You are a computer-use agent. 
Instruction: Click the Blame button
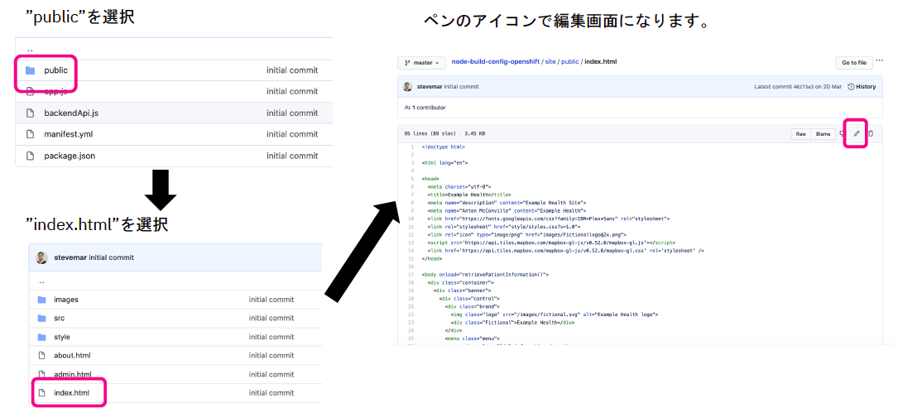[823, 134]
